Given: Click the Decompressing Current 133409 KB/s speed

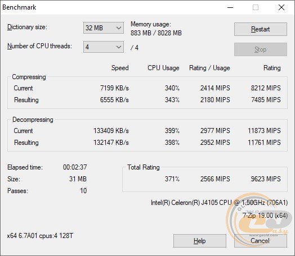Looking at the screenshot, I should pyautogui.click(x=111, y=131).
